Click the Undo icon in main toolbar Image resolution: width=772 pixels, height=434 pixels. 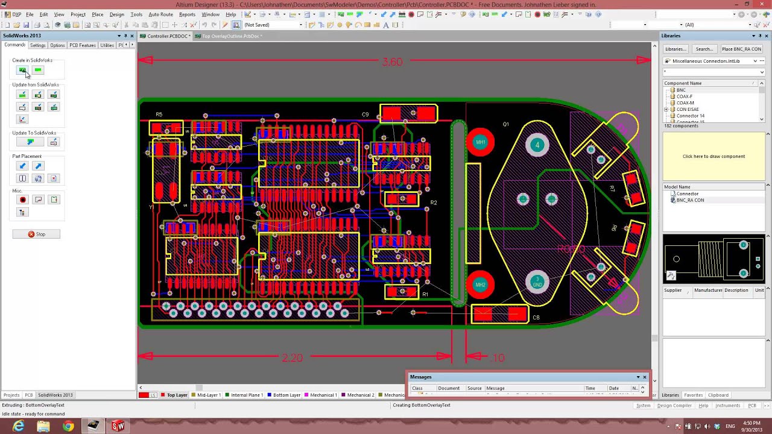pyautogui.click(x=204, y=25)
